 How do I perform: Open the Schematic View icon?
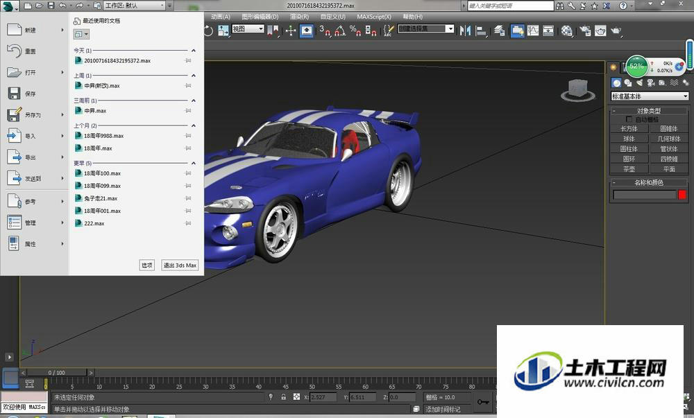(x=548, y=31)
